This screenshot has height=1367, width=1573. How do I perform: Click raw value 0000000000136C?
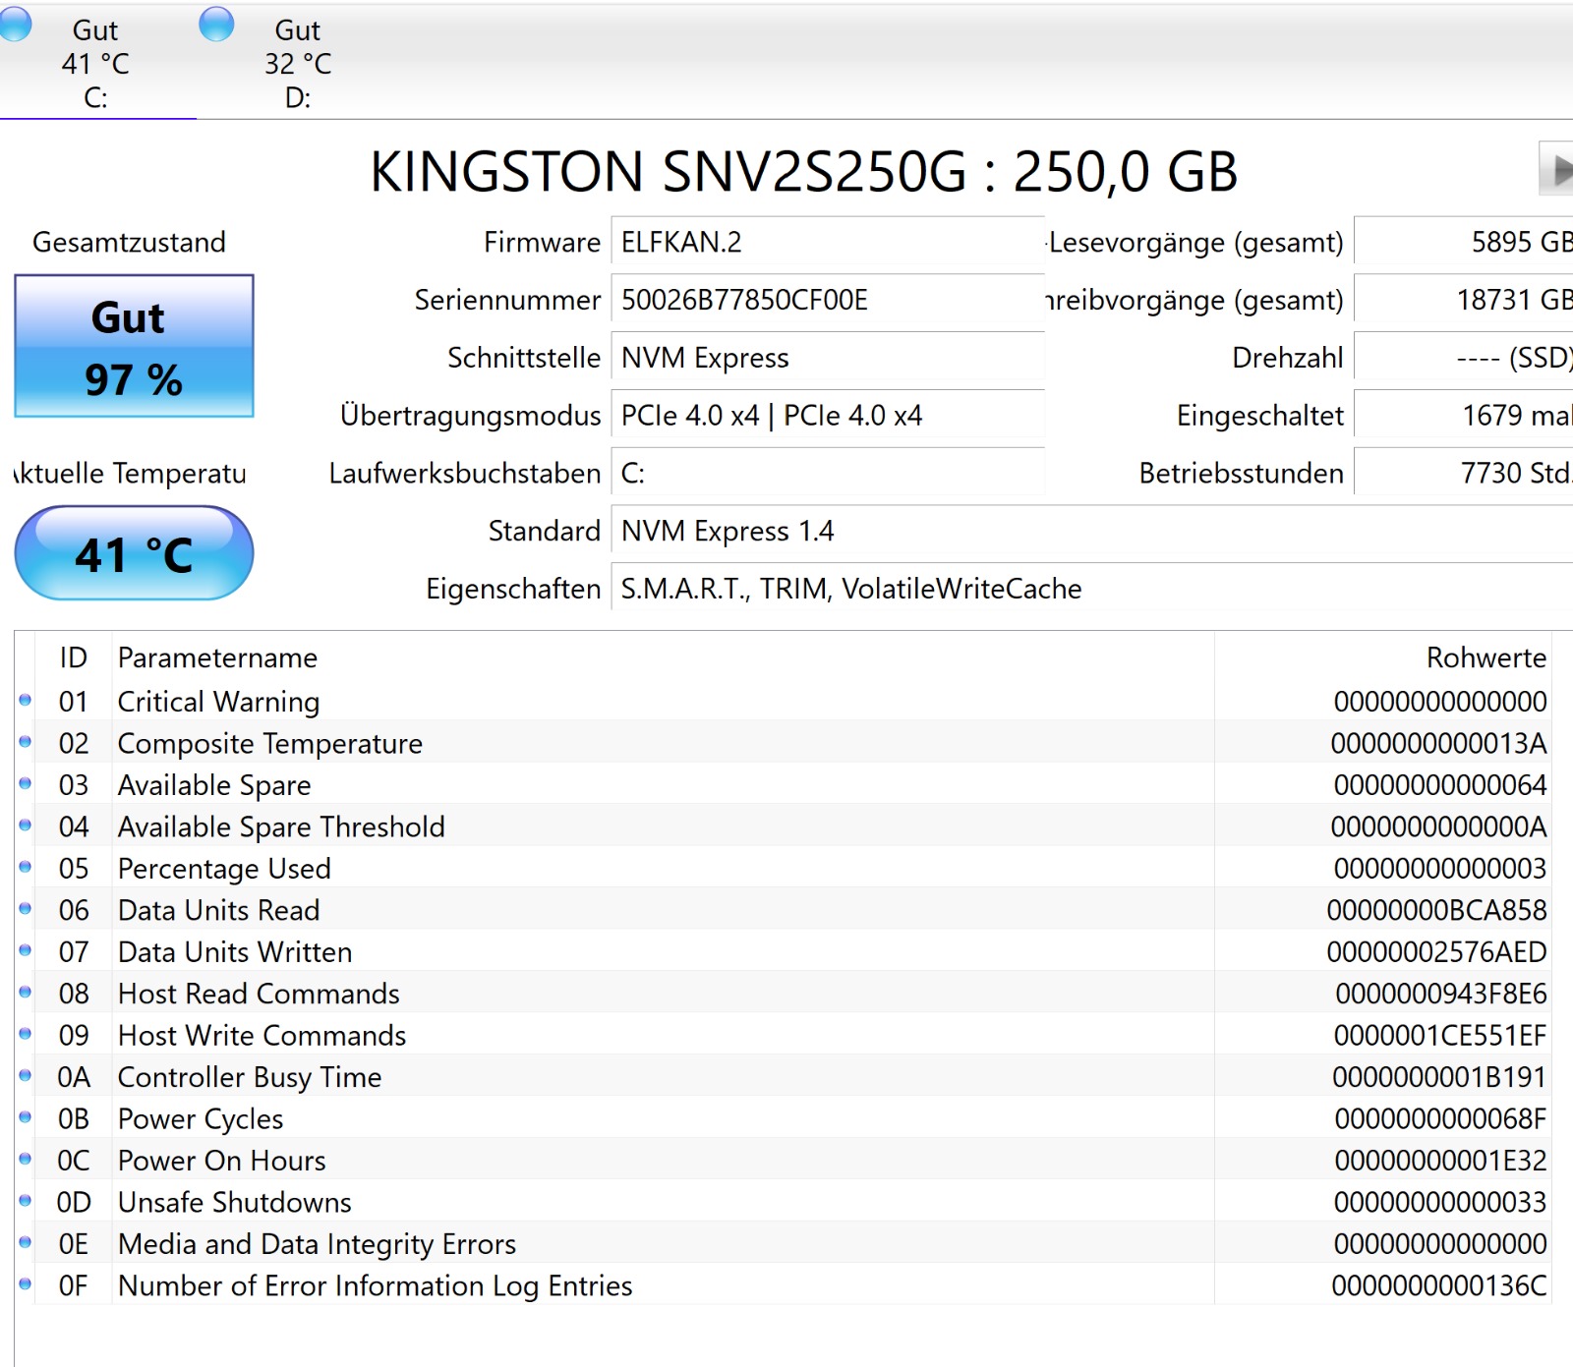1439,1285
